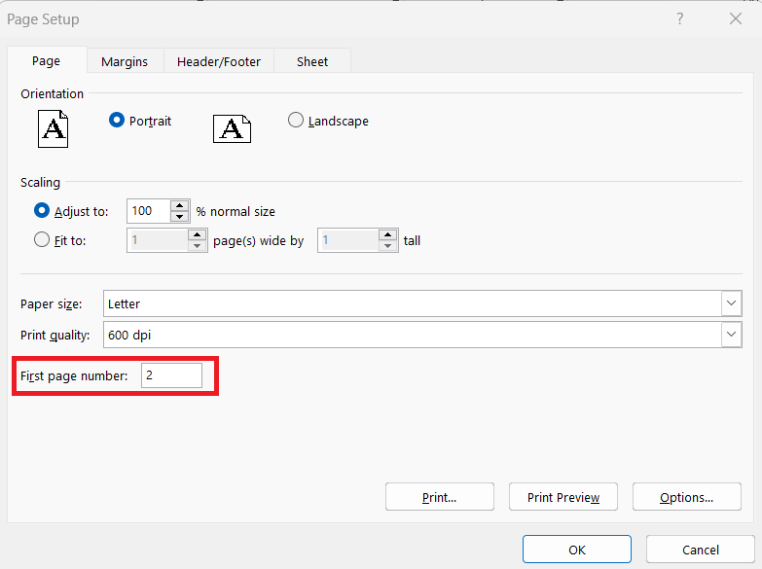
Task: Confirm with the OK button
Action: pos(577,550)
